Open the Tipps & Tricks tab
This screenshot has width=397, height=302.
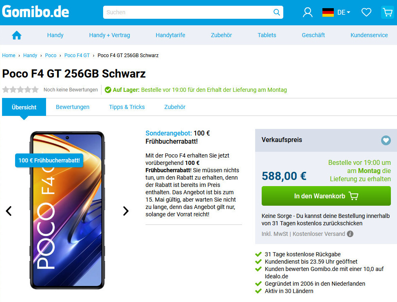pyautogui.click(x=127, y=107)
